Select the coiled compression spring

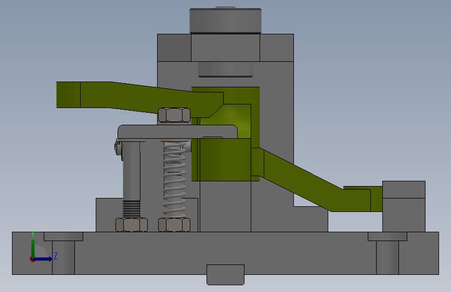[x=174, y=180]
